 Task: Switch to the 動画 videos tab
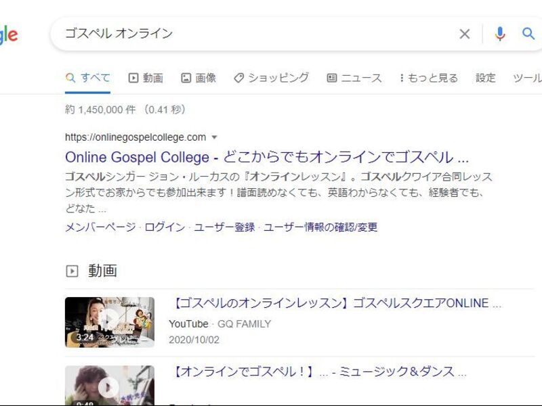pos(146,78)
